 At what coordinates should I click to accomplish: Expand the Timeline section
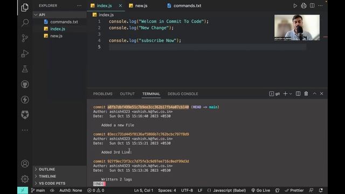pyautogui.click(x=59, y=176)
